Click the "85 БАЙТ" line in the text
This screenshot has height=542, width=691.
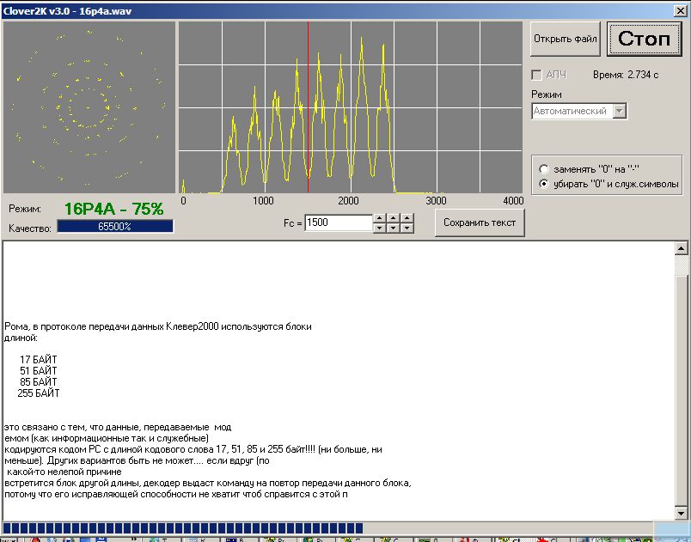(39, 382)
